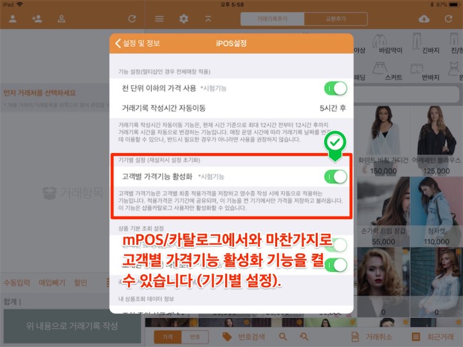The width and height of the screenshot is (463, 347).
Task: Tap the 내 상품조회 데이터 정보 section header
Action: click(x=146, y=299)
